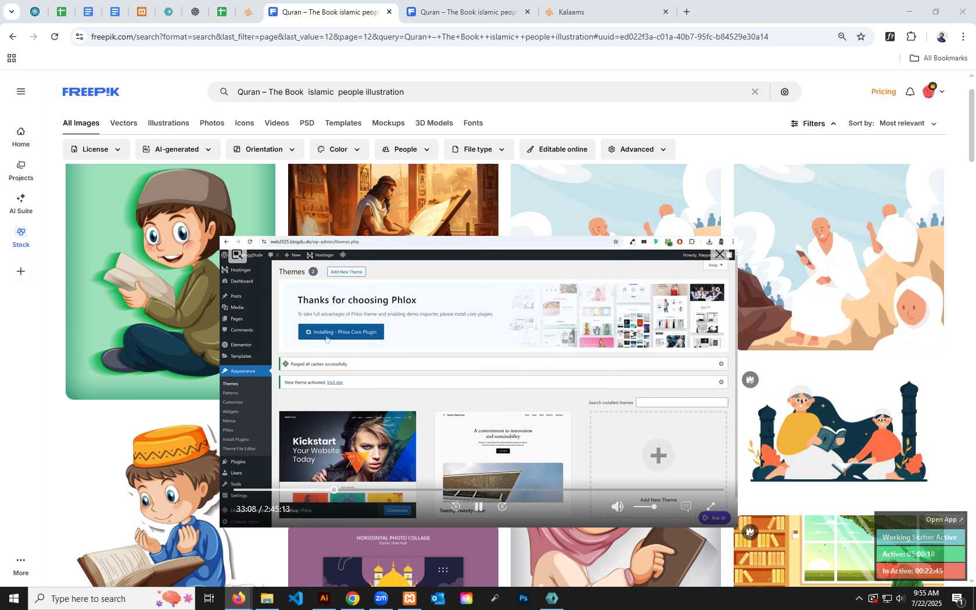Open Sort by Most relevant dropdown
This screenshot has width=976, height=610.
[x=908, y=124]
